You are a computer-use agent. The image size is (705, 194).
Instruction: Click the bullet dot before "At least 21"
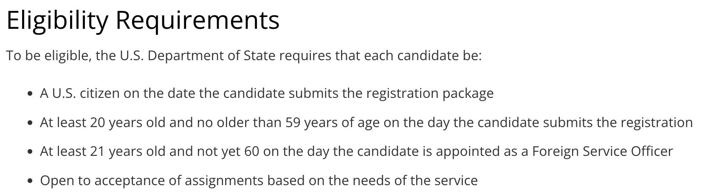point(30,152)
